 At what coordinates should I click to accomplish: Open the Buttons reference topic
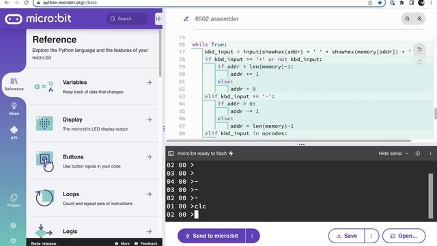(x=94, y=161)
